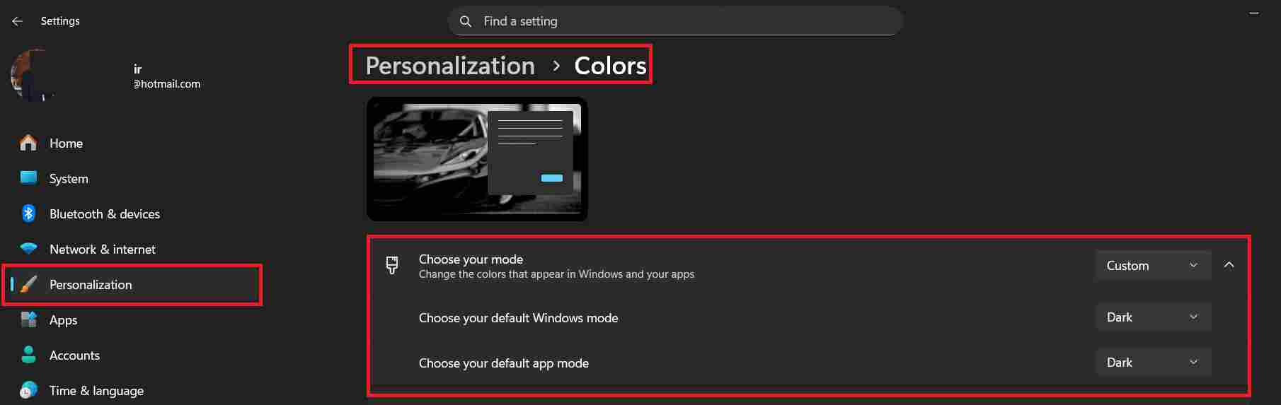Screen dimensions: 1281x405
Task: Click the color preview thumbnail image
Action: point(477,159)
